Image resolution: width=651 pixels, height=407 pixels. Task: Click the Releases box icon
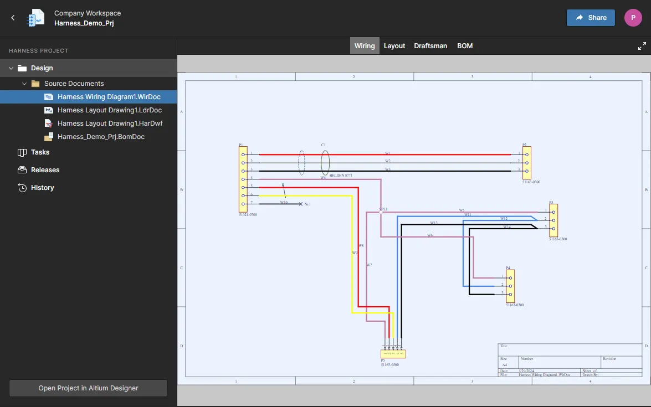(22, 170)
